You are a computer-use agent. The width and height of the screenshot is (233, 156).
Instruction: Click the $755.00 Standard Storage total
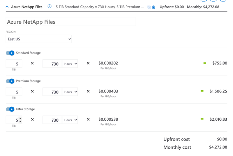220,63
